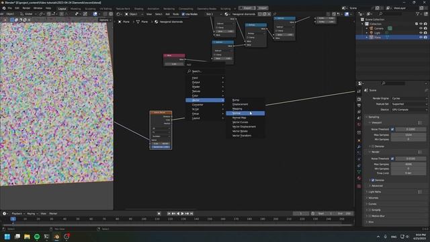Viewport: 430px width, 242px height.
Task: Toggle the Motion Blur checkbox
Action: point(370,216)
